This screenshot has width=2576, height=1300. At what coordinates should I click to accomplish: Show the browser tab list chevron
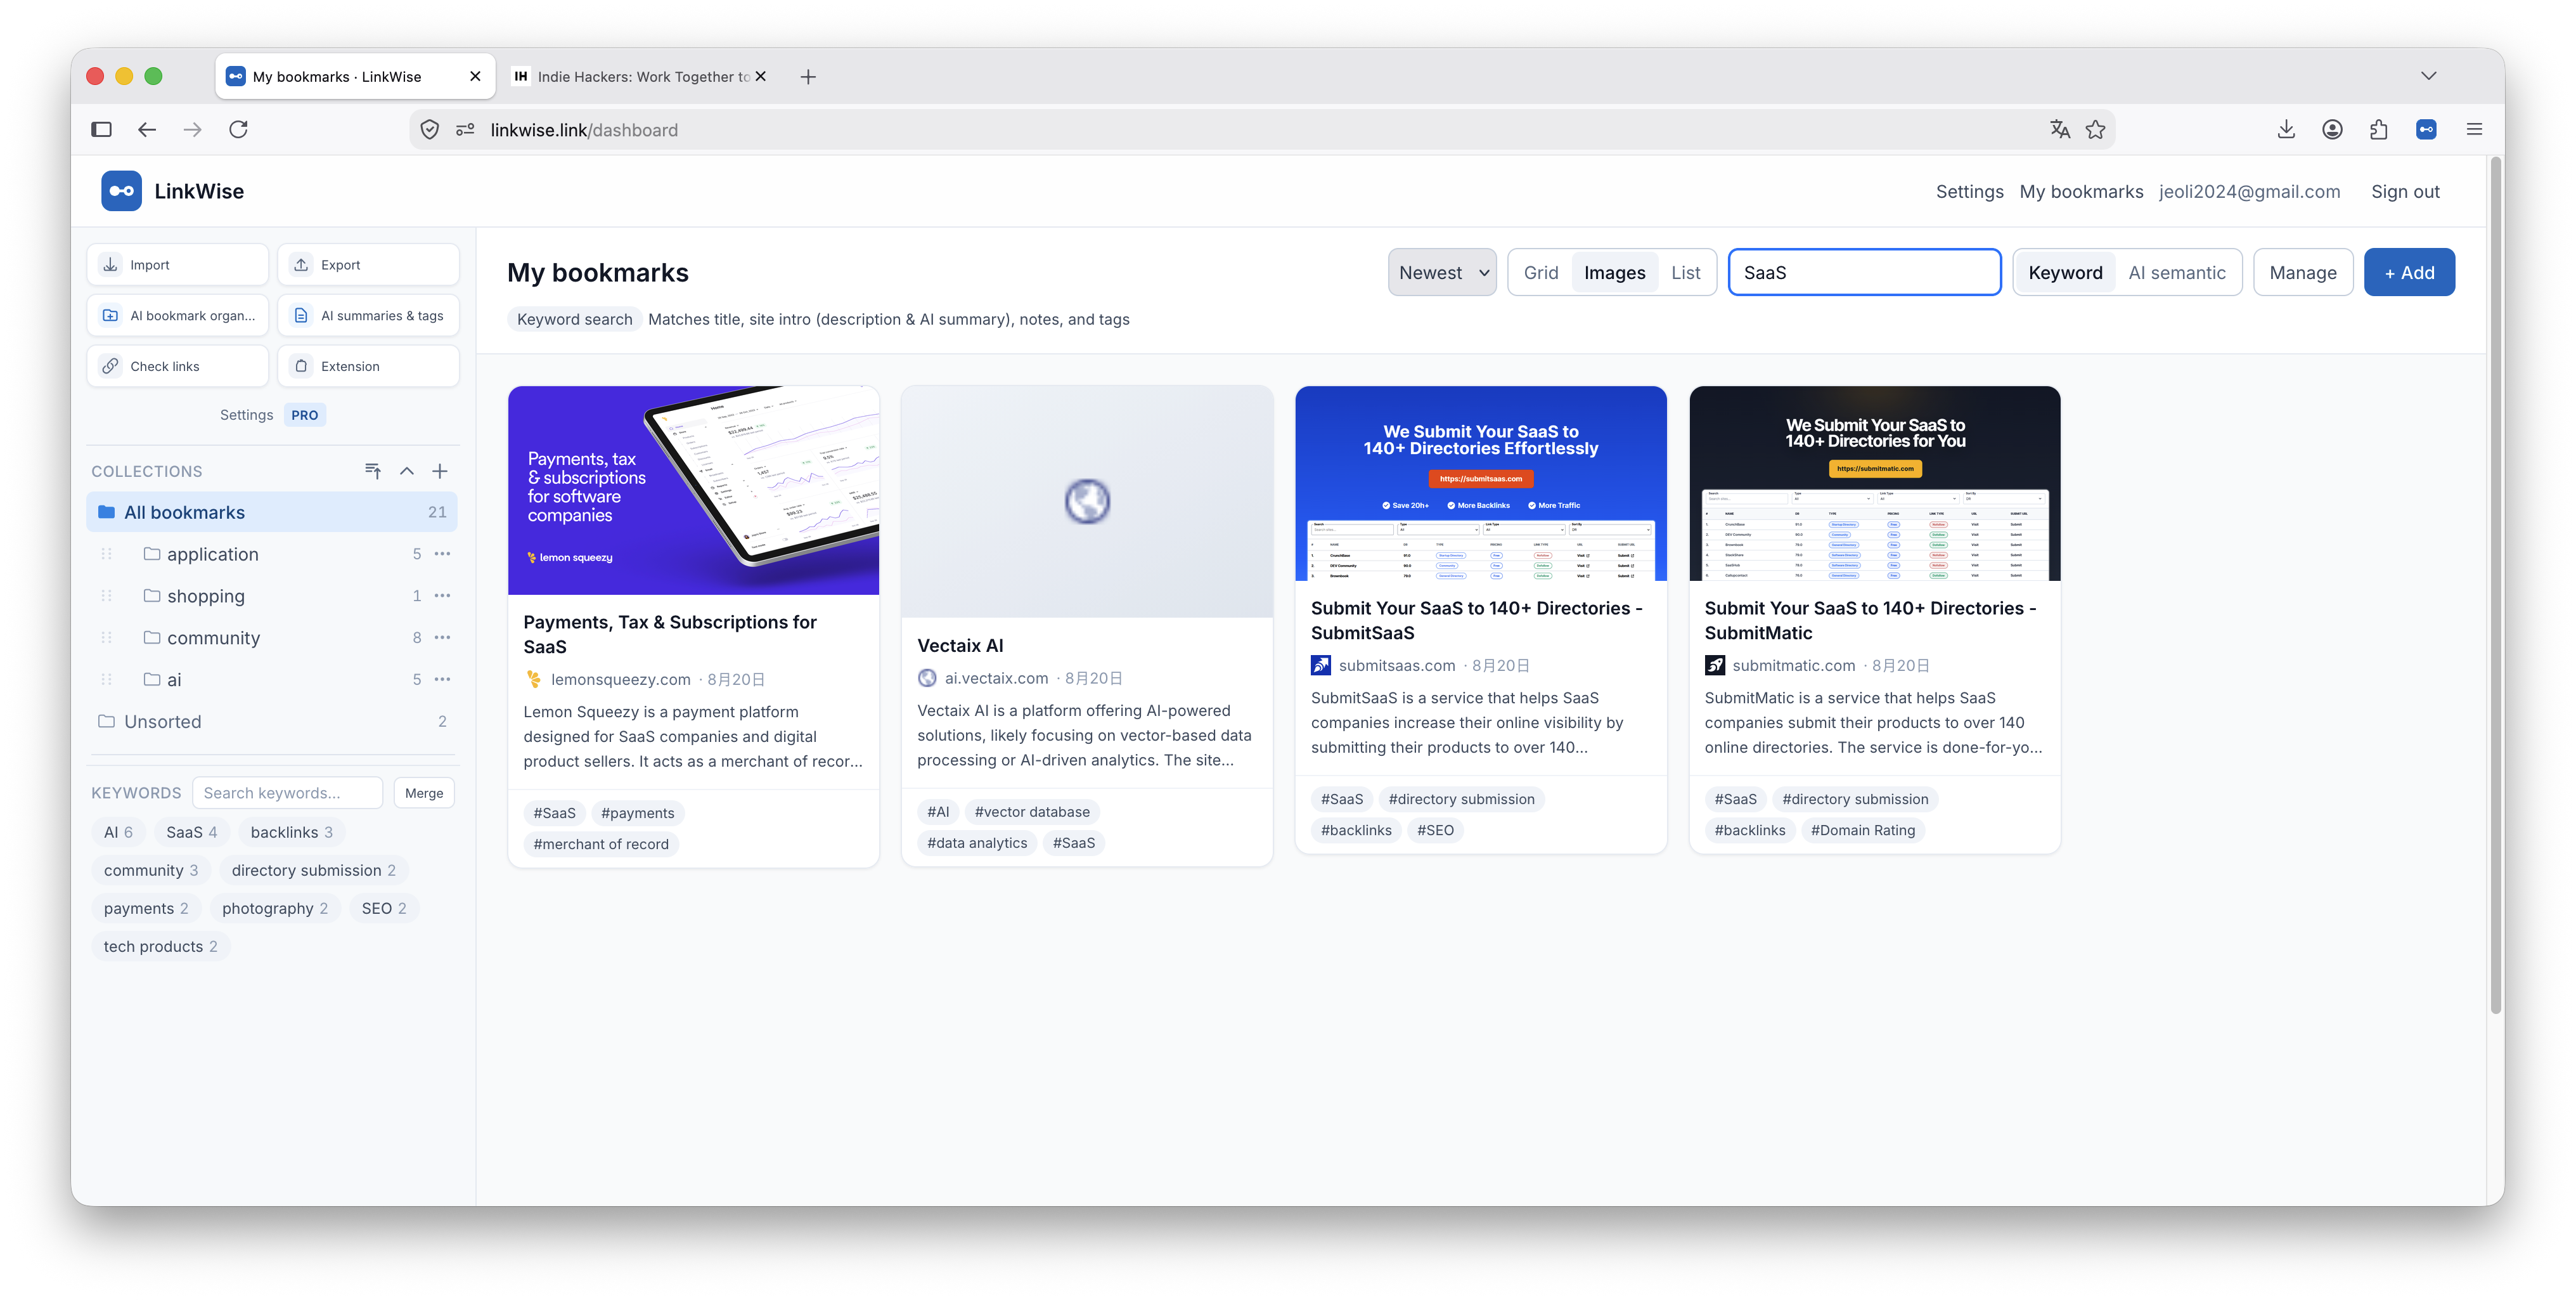click(2429, 76)
